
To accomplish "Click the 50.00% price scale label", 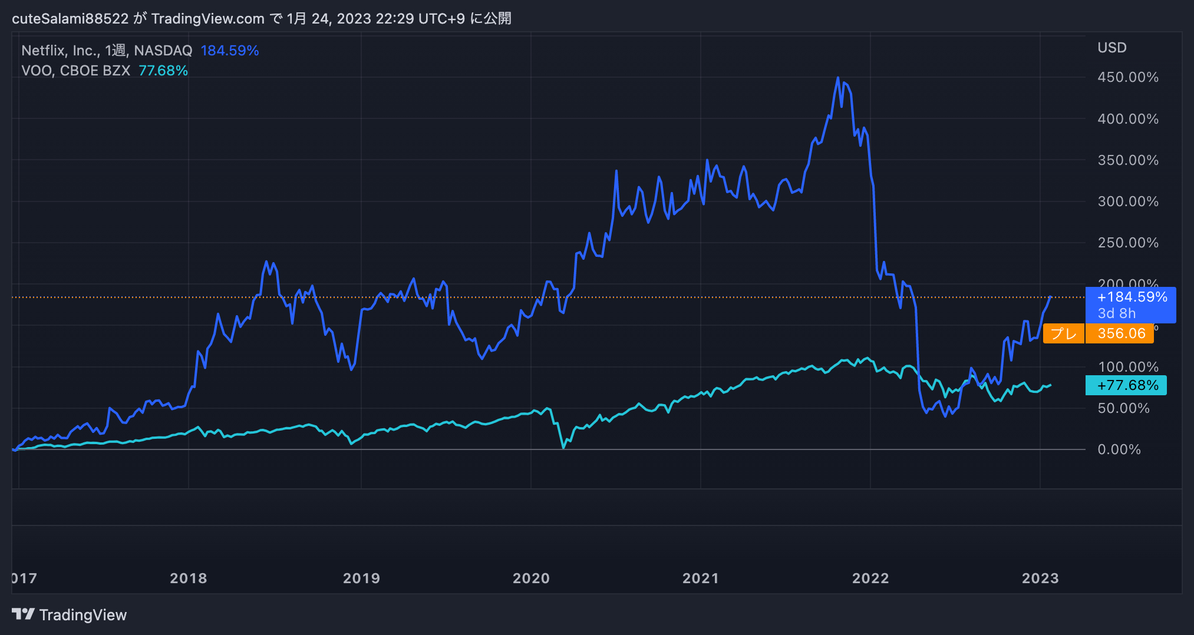I will pyautogui.click(x=1123, y=408).
